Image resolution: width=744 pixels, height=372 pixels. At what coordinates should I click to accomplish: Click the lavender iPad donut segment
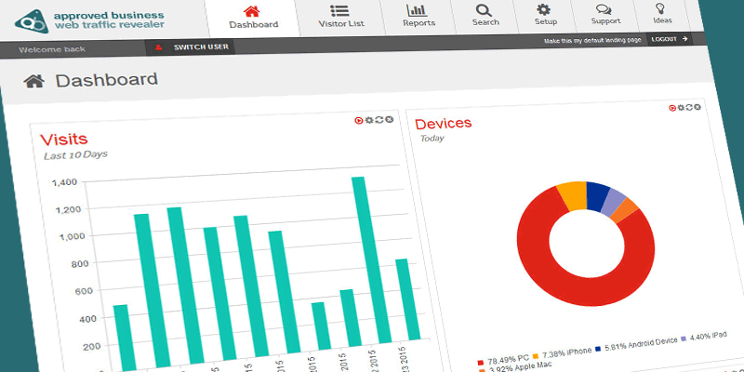click(x=614, y=201)
